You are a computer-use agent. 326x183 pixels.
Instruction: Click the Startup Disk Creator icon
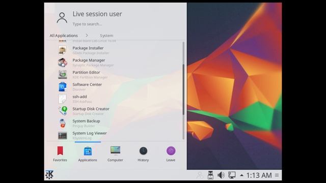click(63, 111)
